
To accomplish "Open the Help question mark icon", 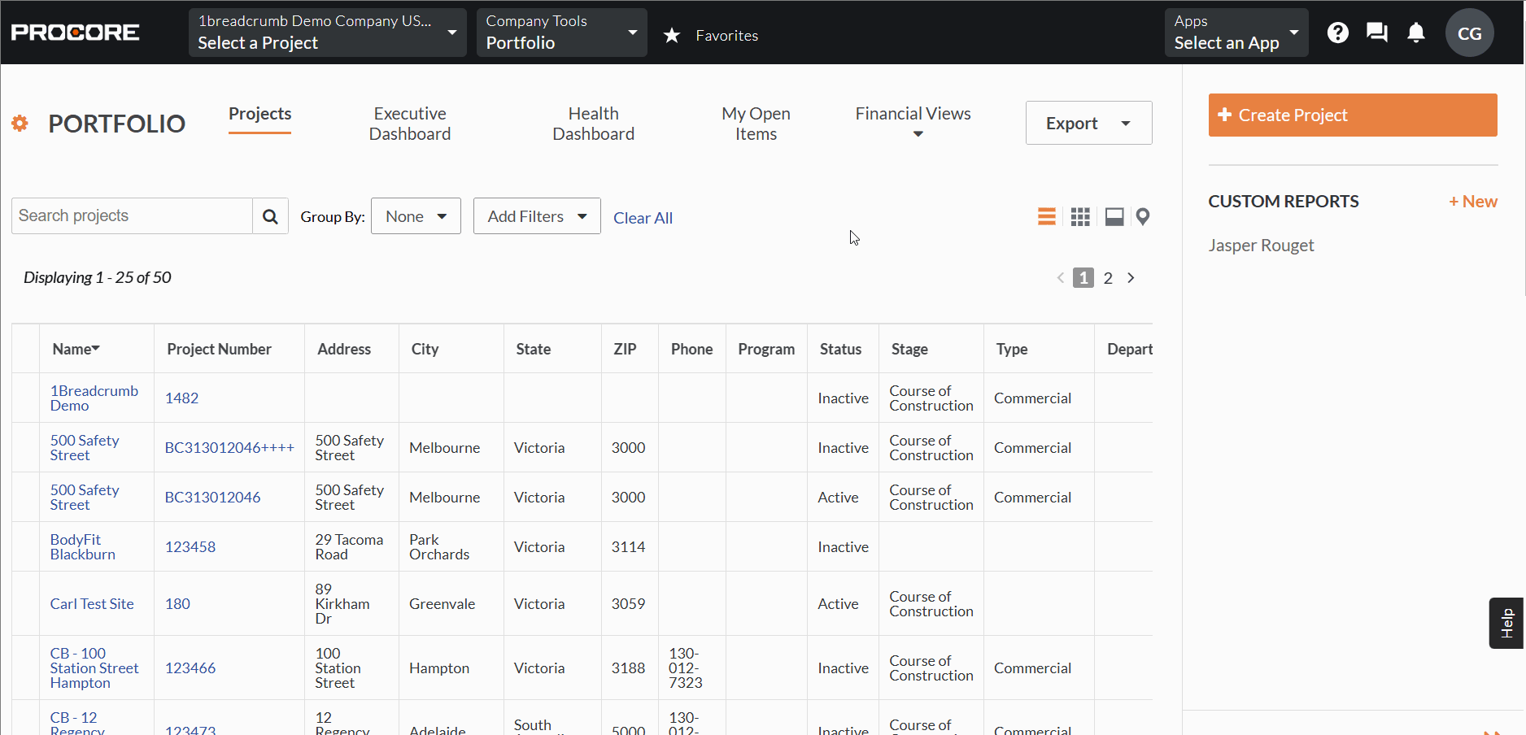I will [1338, 33].
